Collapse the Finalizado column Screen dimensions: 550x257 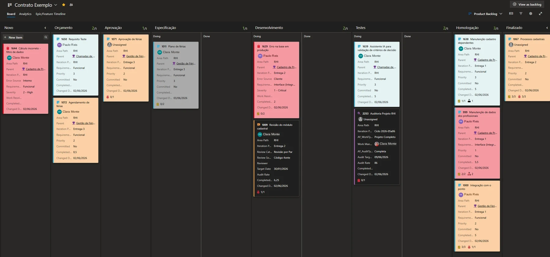click(x=547, y=28)
